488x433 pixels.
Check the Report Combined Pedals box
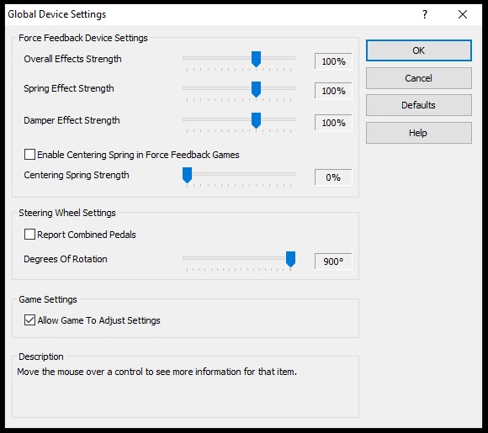point(29,235)
